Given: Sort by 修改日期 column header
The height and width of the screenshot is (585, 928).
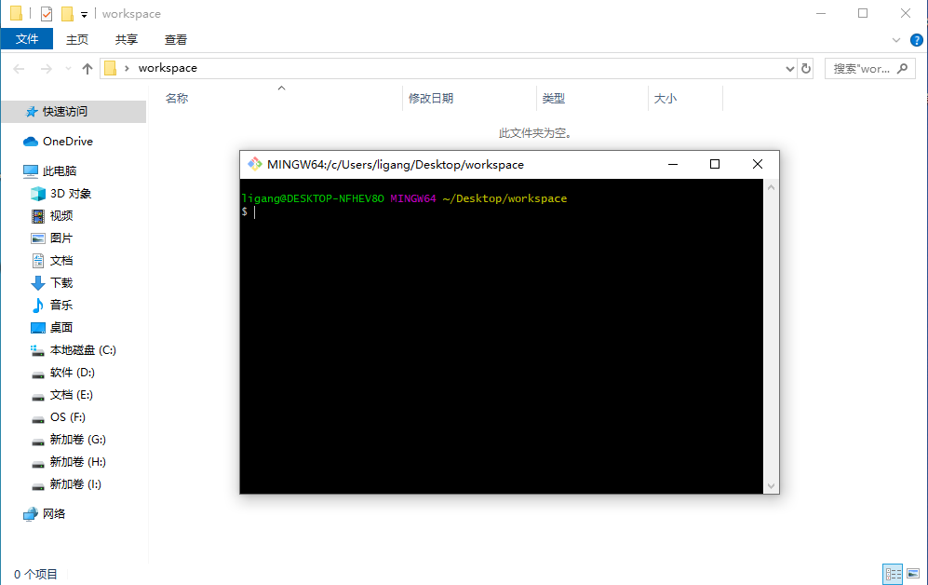Looking at the screenshot, I should (x=431, y=99).
